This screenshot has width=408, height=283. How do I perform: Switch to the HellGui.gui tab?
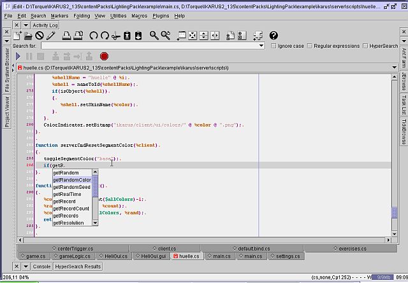point(152,256)
